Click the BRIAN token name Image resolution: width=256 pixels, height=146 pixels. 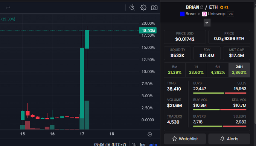[x=192, y=7]
